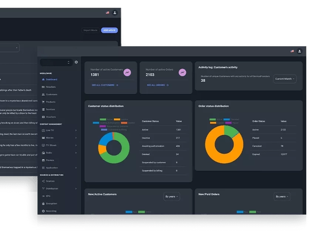Click the Encryption lock icon in the sidebar
The image size is (310, 231).
click(43, 204)
